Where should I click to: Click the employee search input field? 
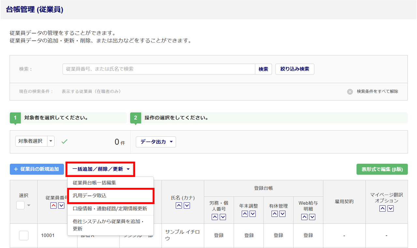159,69
